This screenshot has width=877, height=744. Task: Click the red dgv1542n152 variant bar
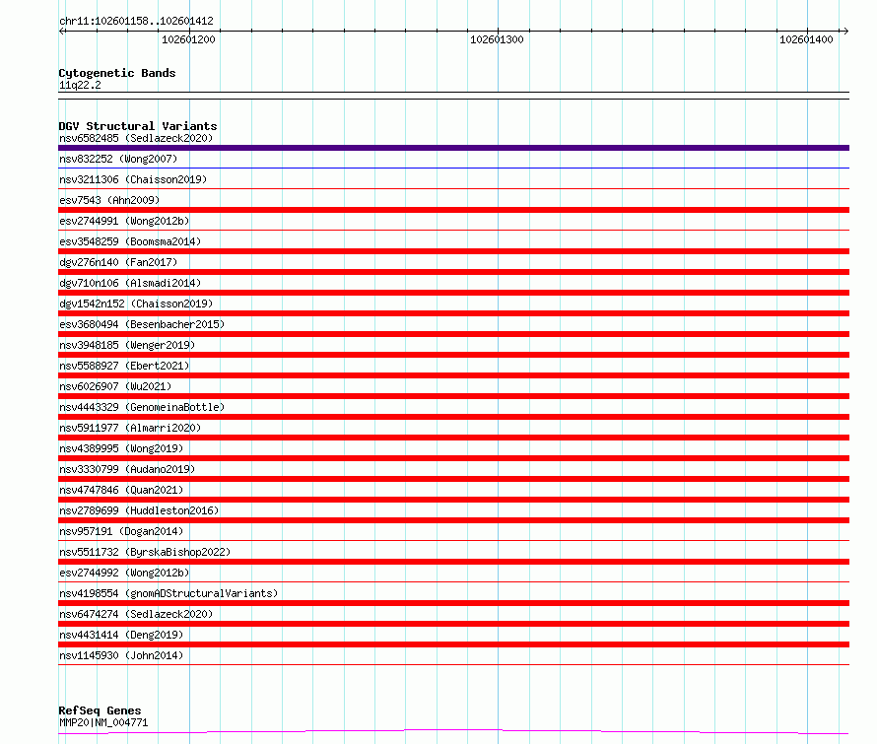coord(453,313)
